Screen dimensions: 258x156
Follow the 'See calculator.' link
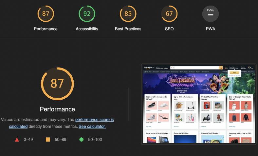[92, 126]
